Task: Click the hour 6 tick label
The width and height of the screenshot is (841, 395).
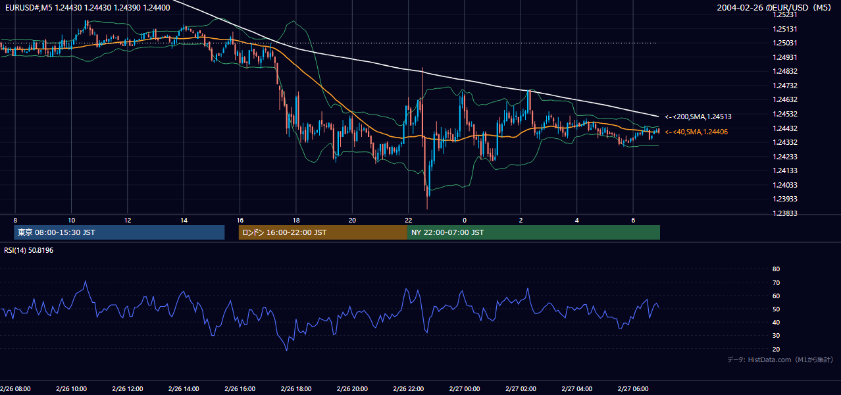Action: (633, 220)
